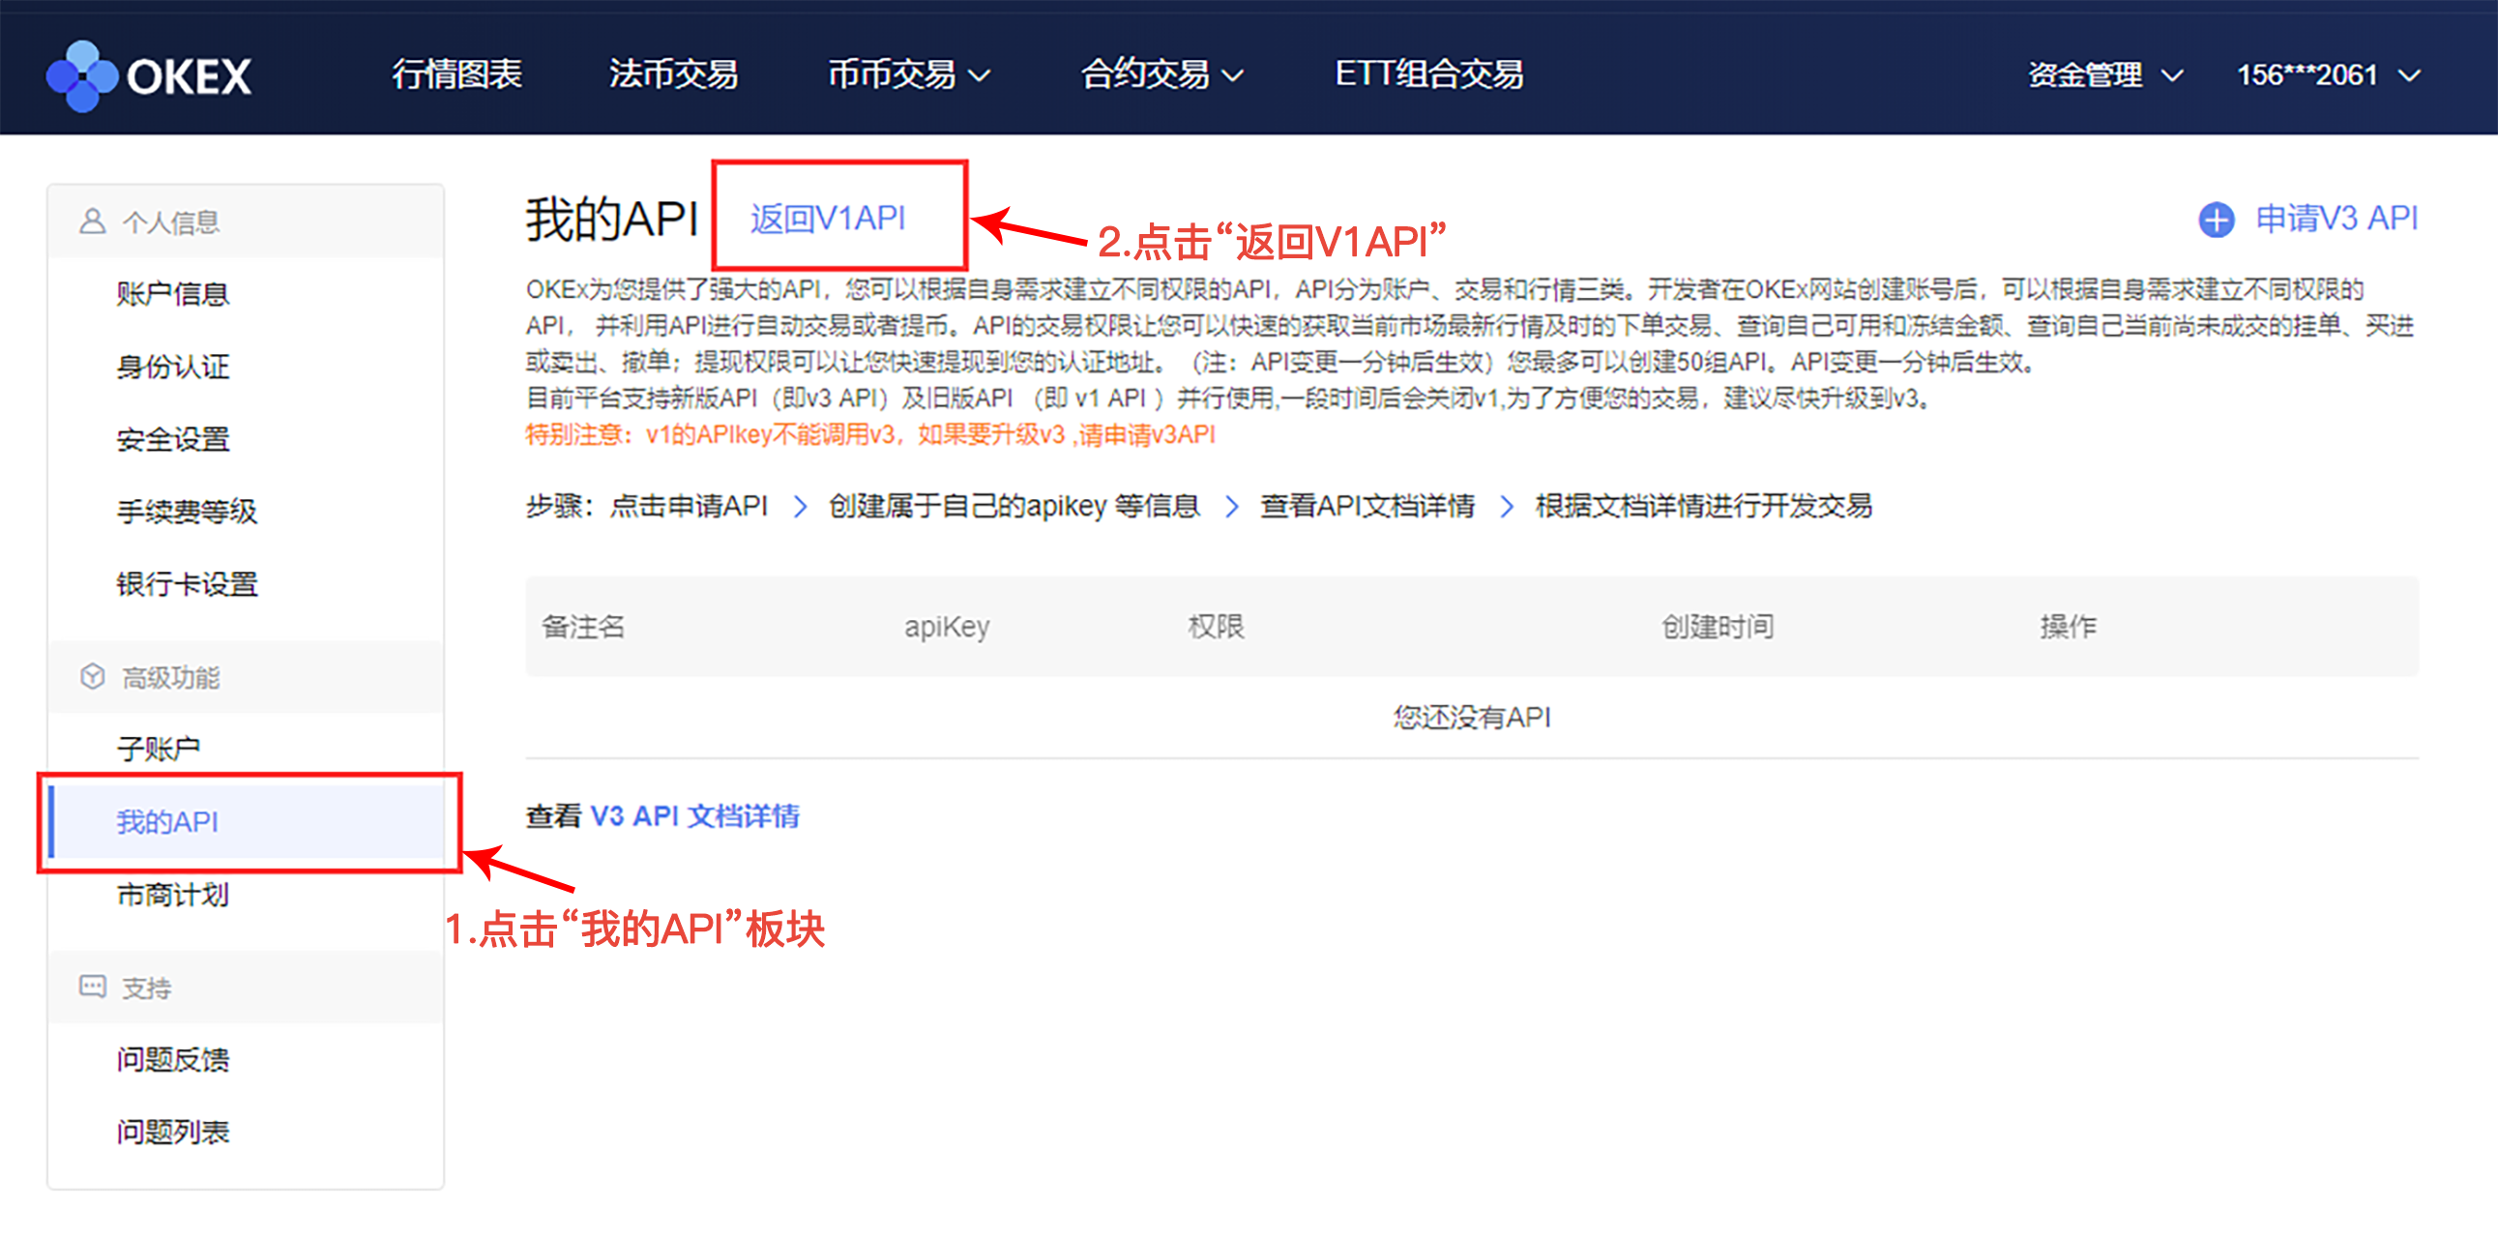The image size is (2498, 1239).
Task: Click the orange 特别注意 warning text
Action: click(x=869, y=433)
